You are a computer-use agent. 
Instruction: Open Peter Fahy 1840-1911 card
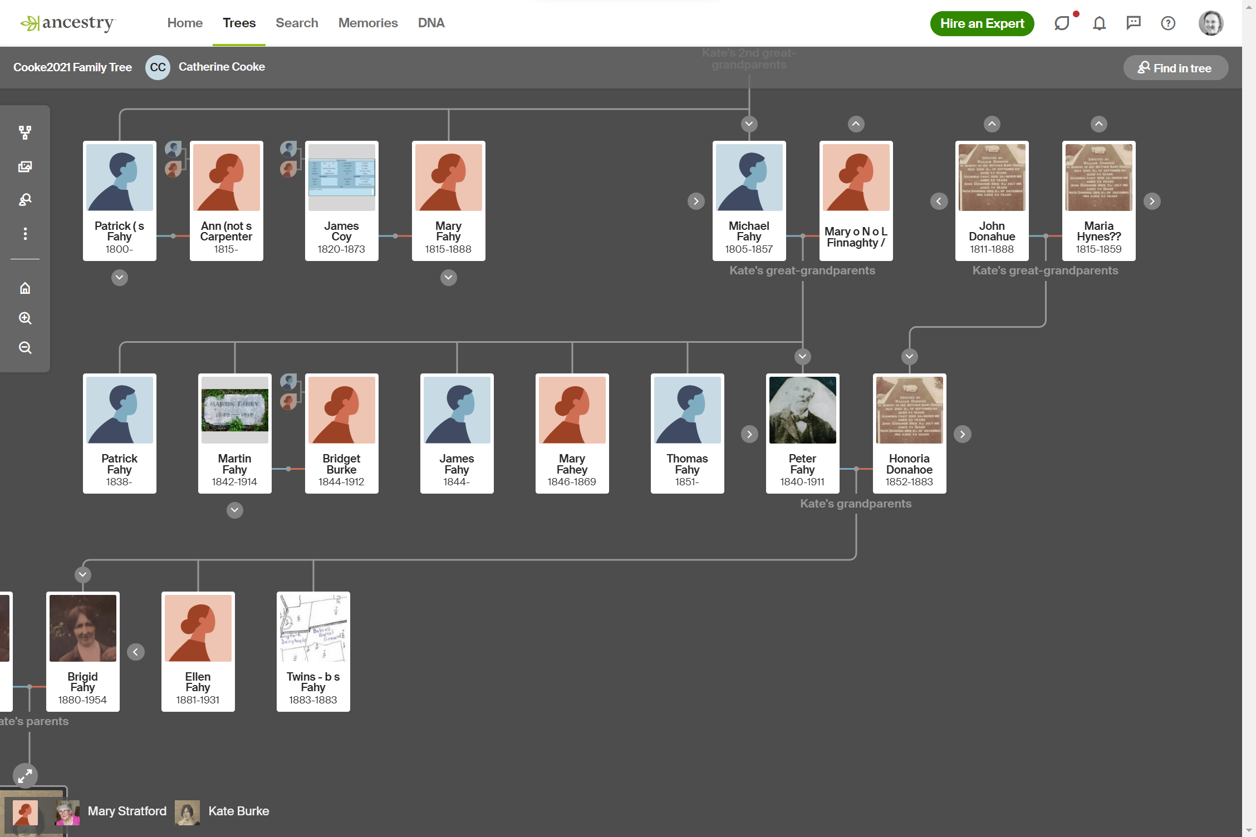pyautogui.click(x=803, y=434)
